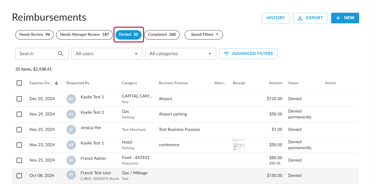Click Jessica Yee's JY avatar
Image resolution: width=376 pixels, height=184 pixels.
(x=71, y=130)
